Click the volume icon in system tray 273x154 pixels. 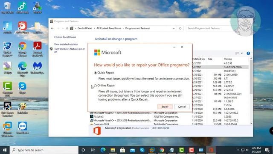click(x=247, y=150)
